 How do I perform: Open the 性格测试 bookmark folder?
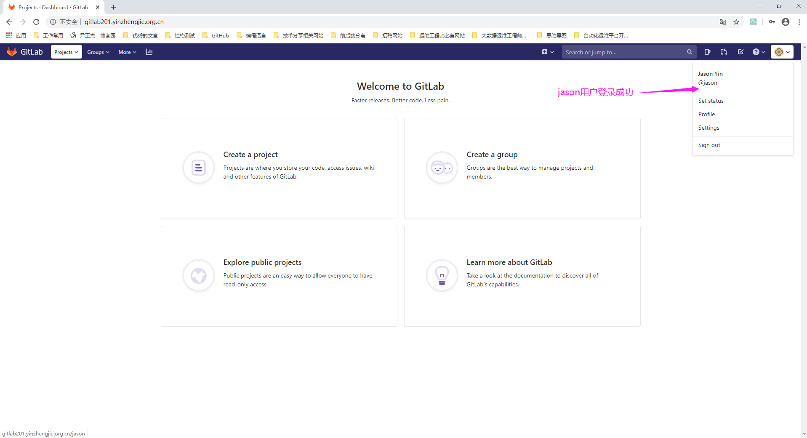click(x=180, y=35)
